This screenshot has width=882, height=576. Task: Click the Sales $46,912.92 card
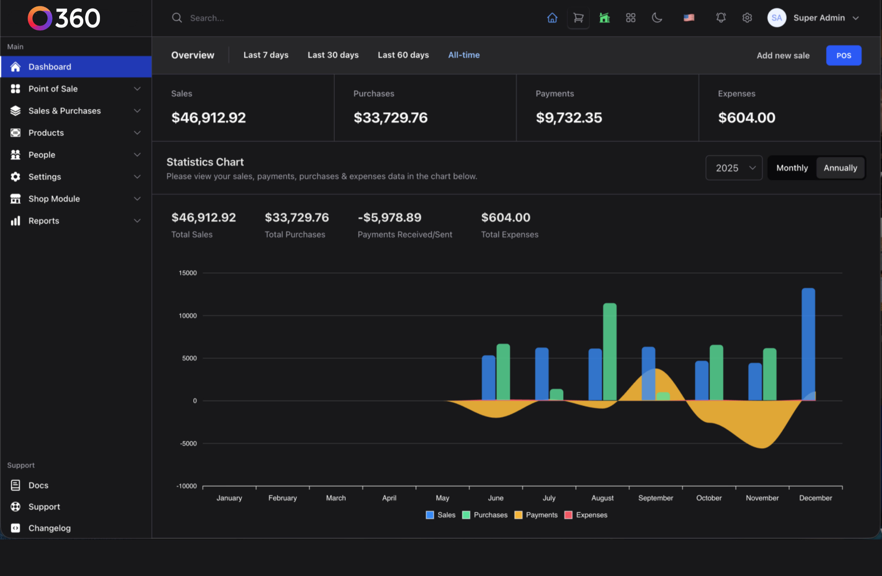tap(243, 108)
